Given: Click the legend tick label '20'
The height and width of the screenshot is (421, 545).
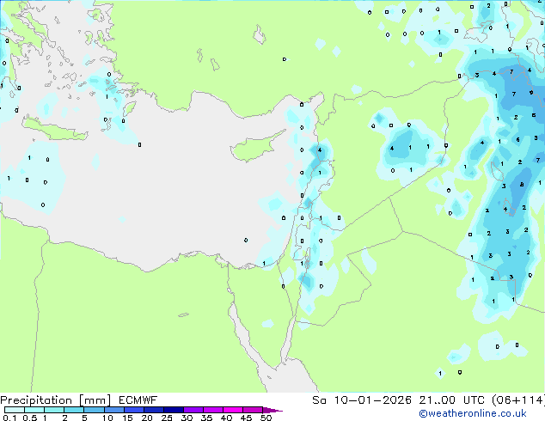Looking at the screenshot, I should [147, 418].
